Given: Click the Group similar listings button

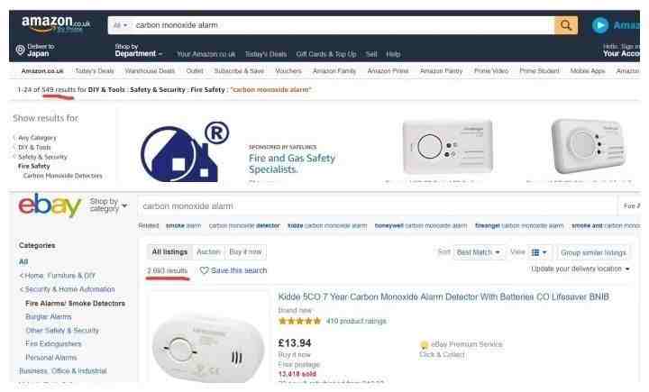Looking at the screenshot, I should [593, 252].
